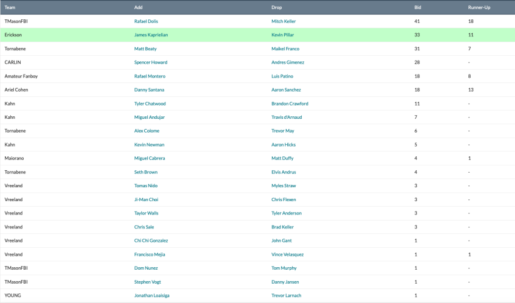Open Luis Patino drop link
Screen dimensions: 515x303
pyautogui.click(x=282, y=76)
